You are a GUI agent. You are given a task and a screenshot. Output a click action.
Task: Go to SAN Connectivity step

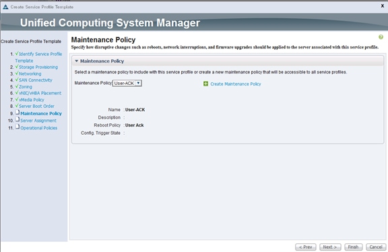point(36,80)
